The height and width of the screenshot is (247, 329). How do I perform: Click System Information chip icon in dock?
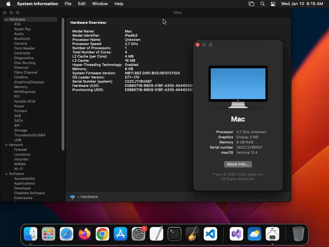[272, 234]
